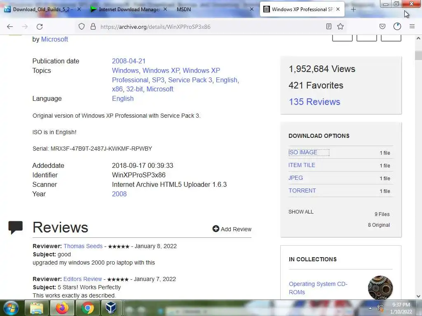422x316 pixels.
Task: Click the English language link
Action: pos(123,98)
